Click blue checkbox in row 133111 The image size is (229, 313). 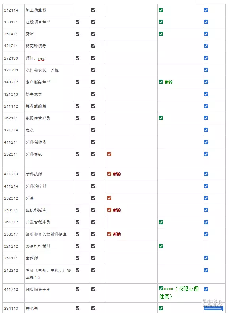[x=206, y=22]
